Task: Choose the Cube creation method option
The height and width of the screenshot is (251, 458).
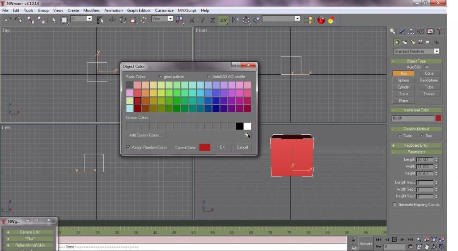Action: click(x=400, y=136)
